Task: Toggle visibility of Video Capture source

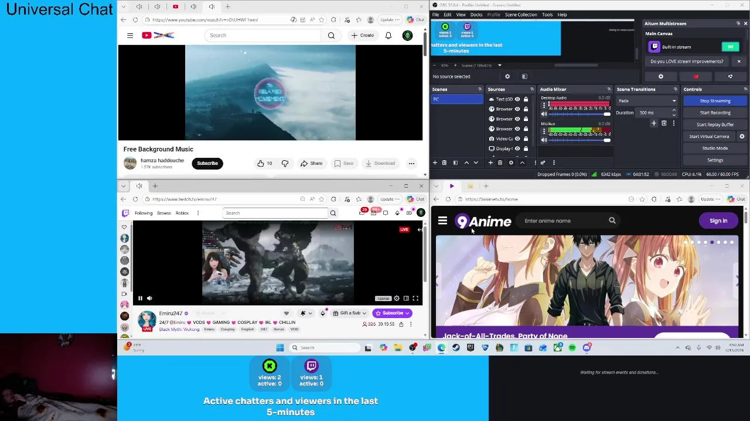Action: 517,139
